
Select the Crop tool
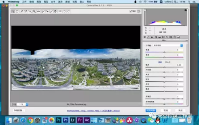[x=34, y=11]
